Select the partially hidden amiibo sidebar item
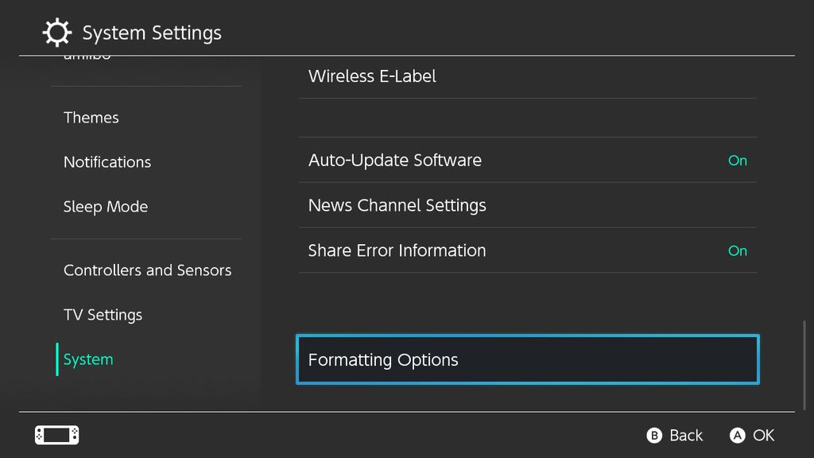 click(87, 56)
